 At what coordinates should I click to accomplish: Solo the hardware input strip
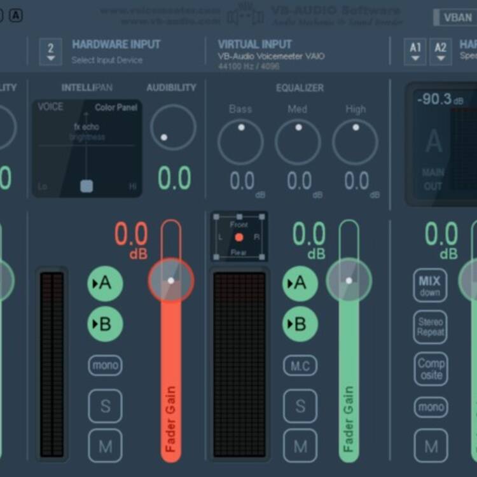105,406
